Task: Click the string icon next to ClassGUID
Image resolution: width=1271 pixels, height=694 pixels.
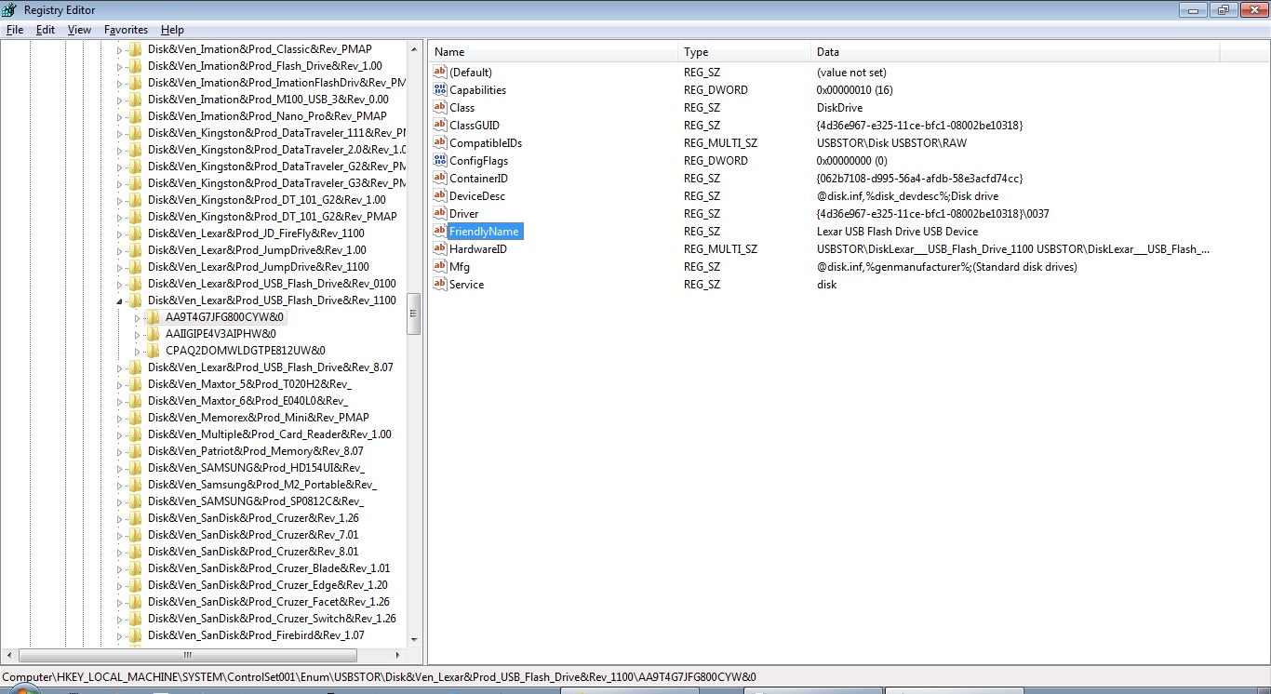Action: pos(440,126)
